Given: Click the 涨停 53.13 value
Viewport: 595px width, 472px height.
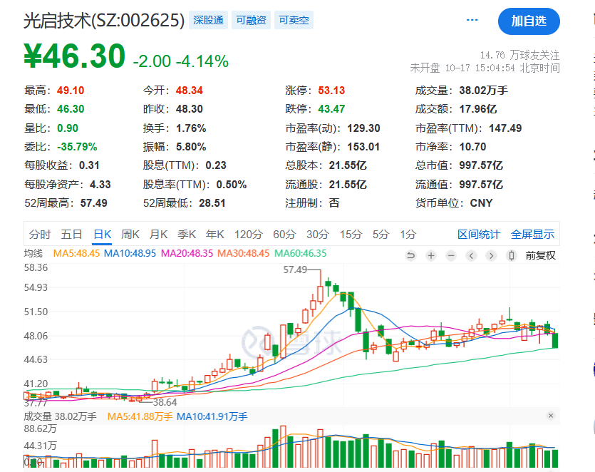Looking at the screenshot, I should point(331,91).
